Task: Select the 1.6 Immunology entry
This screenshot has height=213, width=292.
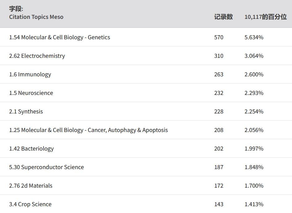Action: 30,75
